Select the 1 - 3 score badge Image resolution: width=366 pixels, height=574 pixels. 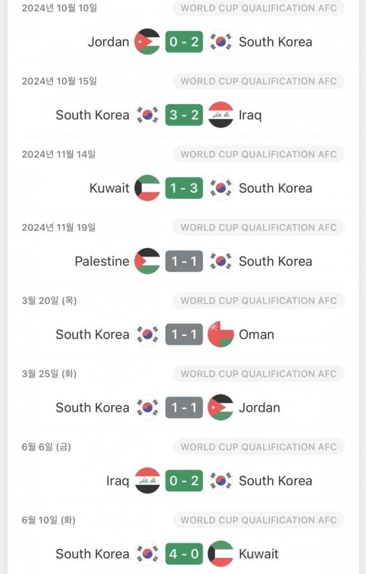click(184, 188)
